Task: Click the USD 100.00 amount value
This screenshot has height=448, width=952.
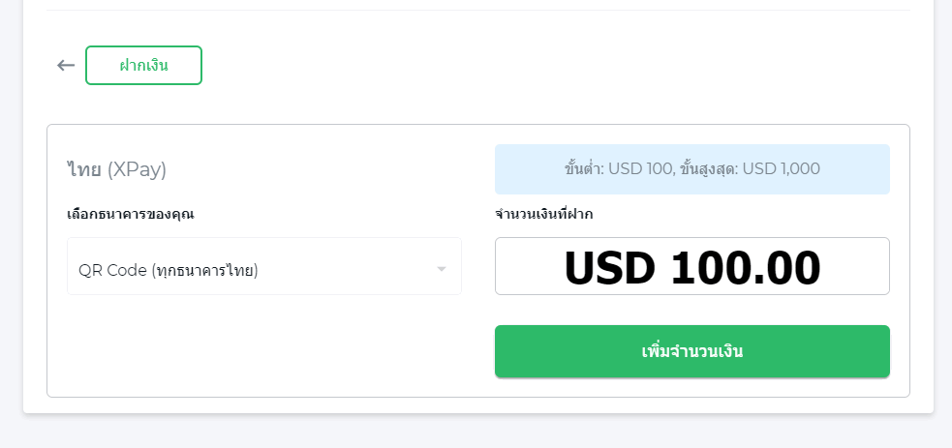Action: 692,267
